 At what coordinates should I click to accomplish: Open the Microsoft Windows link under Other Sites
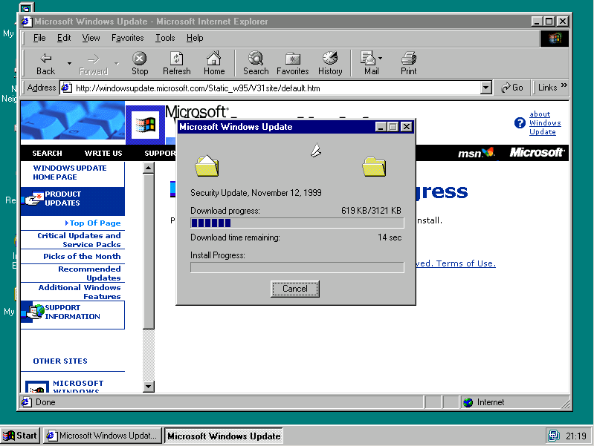pos(78,387)
